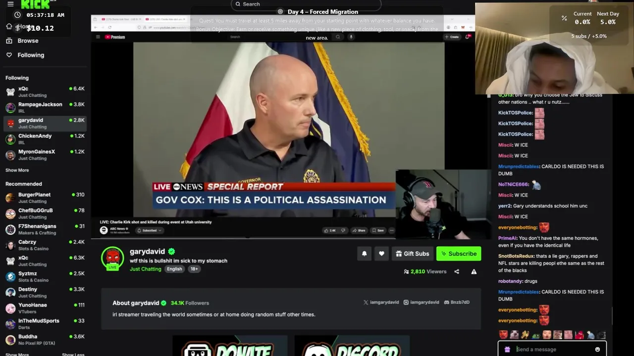Open YunoHane recommended channel
634x356 pixels.
point(45,308)
